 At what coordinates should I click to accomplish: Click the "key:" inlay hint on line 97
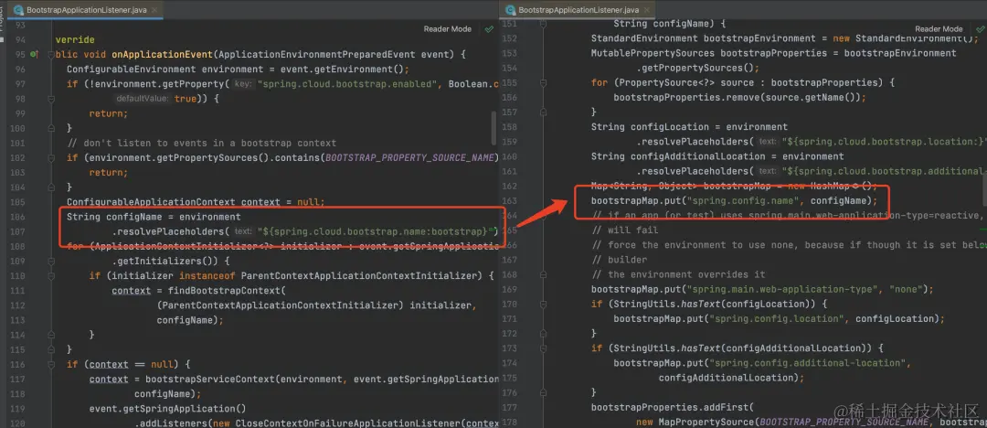pyautogui.click(x=243, y=84)
